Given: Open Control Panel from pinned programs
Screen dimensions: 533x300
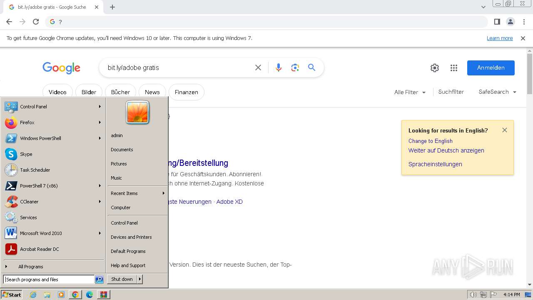Looking at the screenshot, I should point(53,107).
